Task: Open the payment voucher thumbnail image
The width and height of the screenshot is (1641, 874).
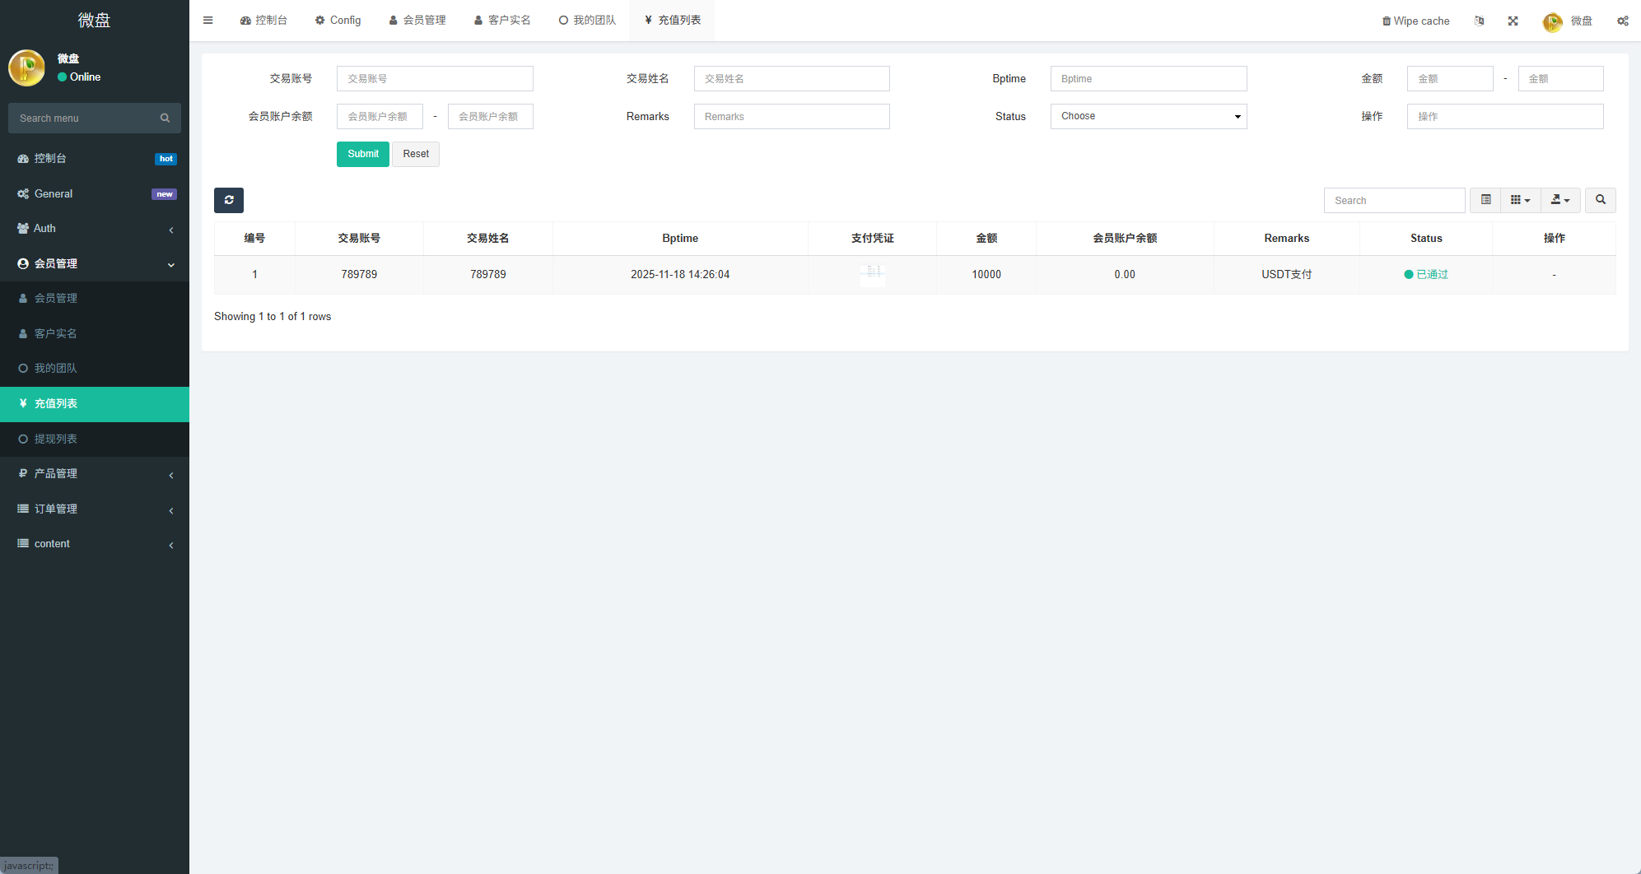Action: (x=872, y=275)
